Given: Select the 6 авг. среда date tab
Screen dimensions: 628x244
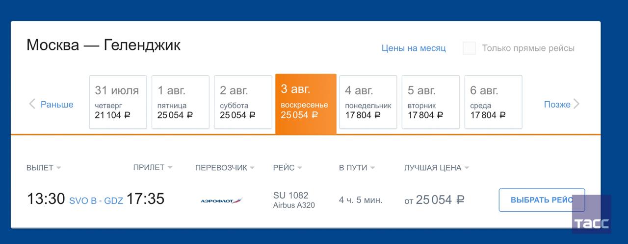Looking at the screenshot, I should 493,102.
